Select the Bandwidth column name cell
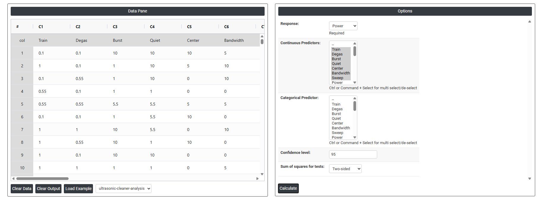The height and width of the screenshot is (201, 542). point(234,41)
